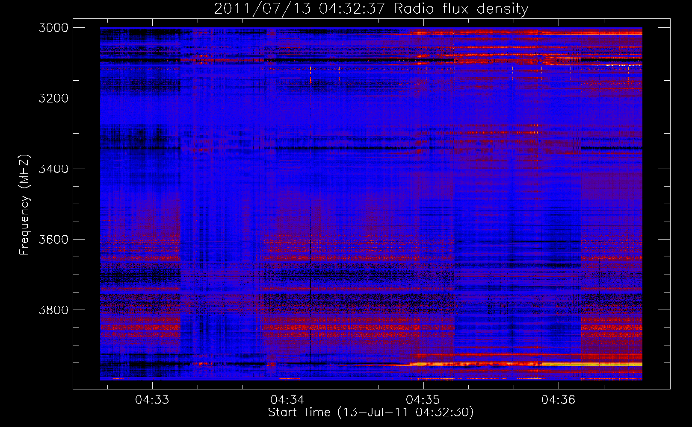Click the 3200 frequency axis label
This screenshot has height=427, width=692.
(x=53, y=98)
